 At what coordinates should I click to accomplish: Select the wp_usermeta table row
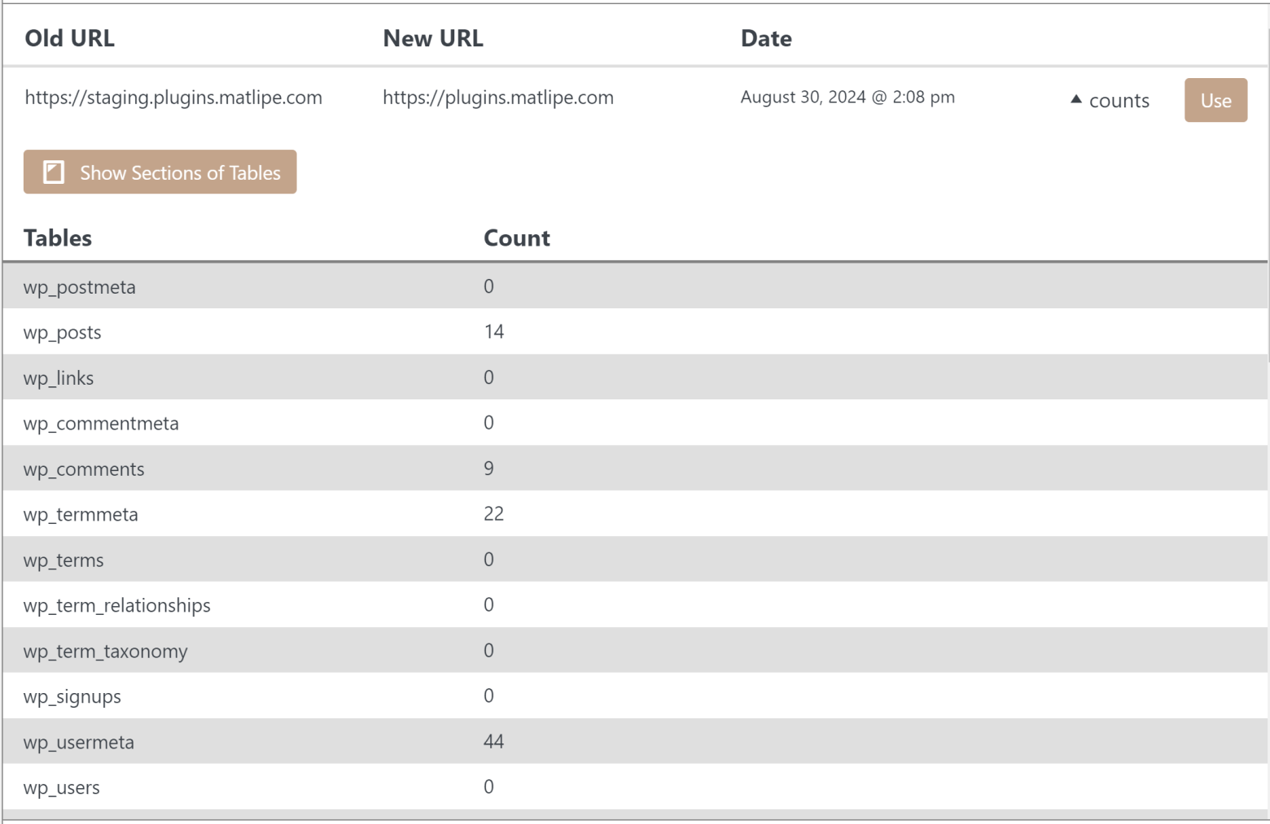(79, 743)
